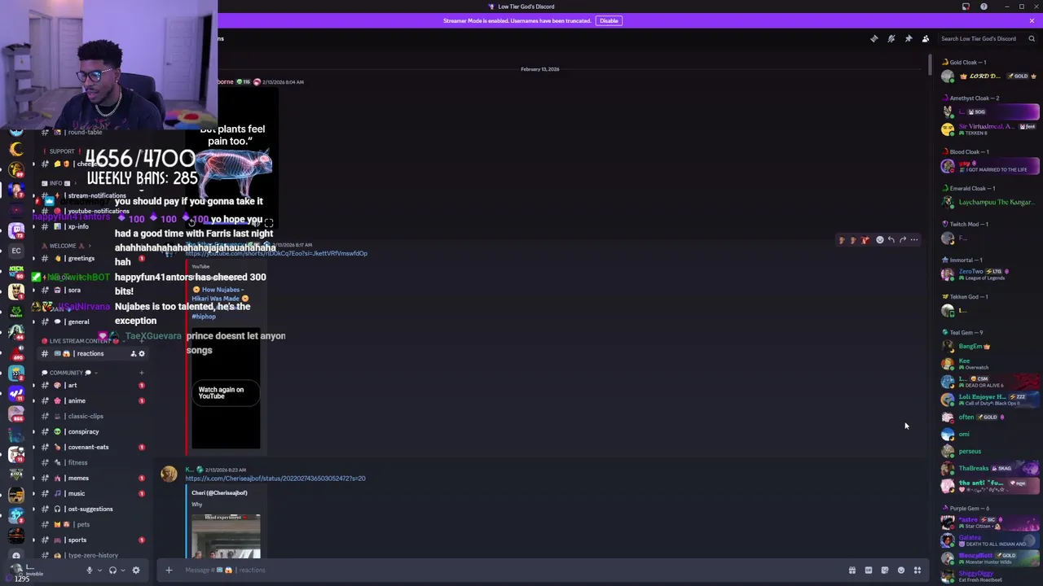
Task: Open the music channel
Action: coord(94,493)
